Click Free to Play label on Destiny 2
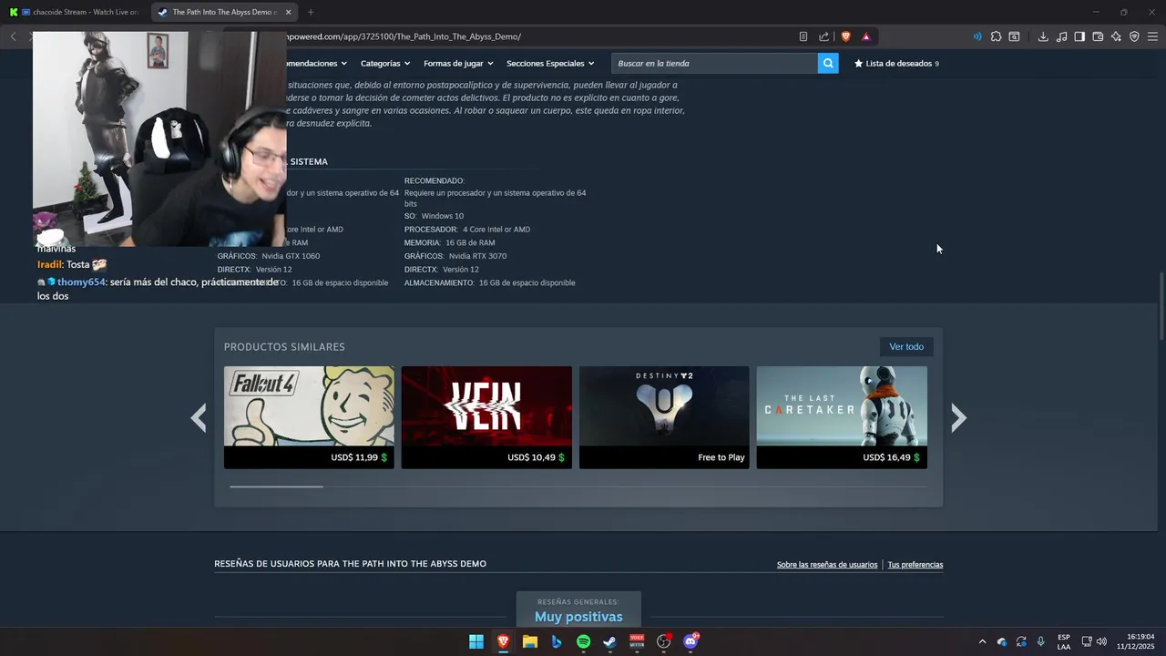The height and width of the screenshot is (656, 1166). (721, 457)
